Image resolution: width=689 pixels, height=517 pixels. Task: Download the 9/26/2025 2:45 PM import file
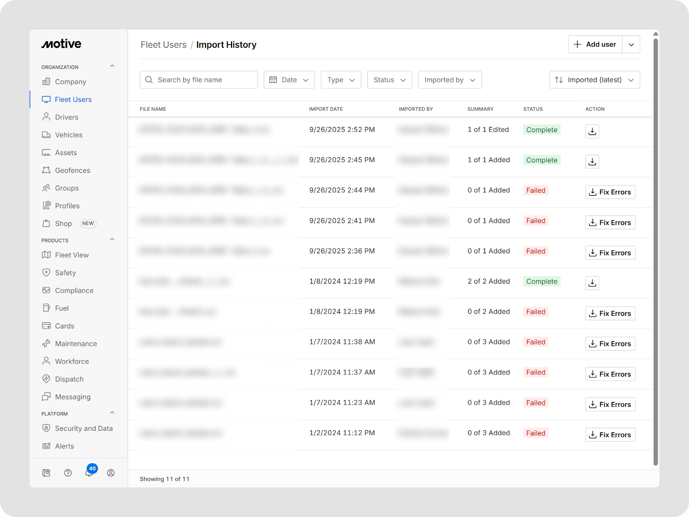[592, 162]
